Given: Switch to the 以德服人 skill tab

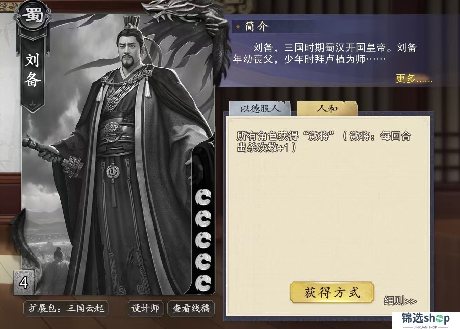Looking at the screenshot, I should (260, 109).
